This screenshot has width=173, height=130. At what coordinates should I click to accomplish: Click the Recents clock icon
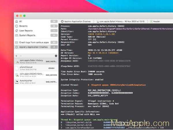[x=16, y=26]
